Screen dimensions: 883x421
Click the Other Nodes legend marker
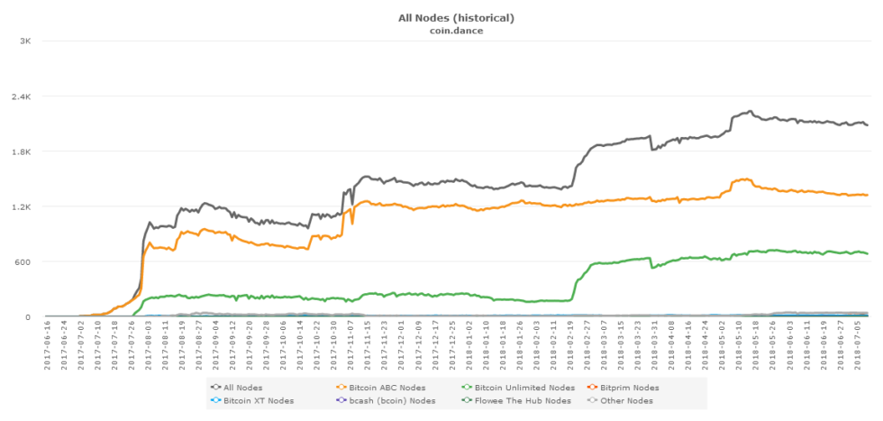click(592, 400)
